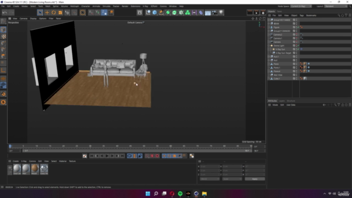352x198 pixels.
Task: Click the purple deformer Bend icon
Action: [201, 13]
